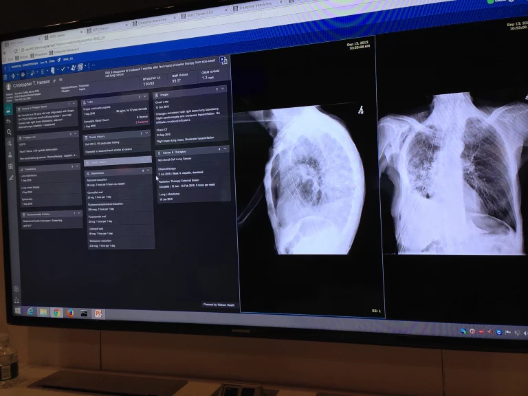The height and width of the screenshot is (396, 528).
Task: Open File Explorer from taskbar
Action: pos(43,312)
